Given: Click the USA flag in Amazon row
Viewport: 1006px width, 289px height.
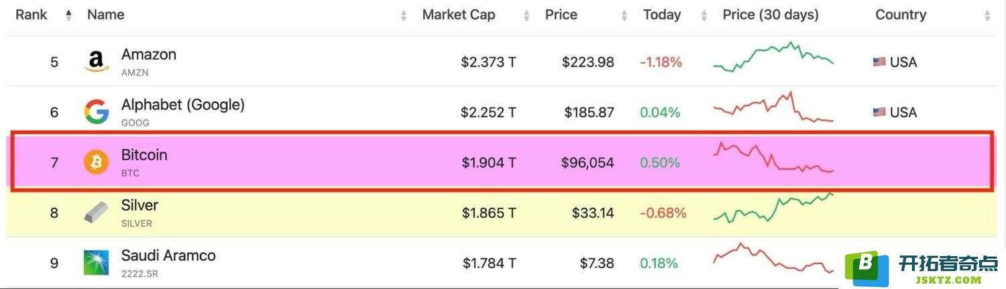Looking at the screenshot, I should [879, 62].
